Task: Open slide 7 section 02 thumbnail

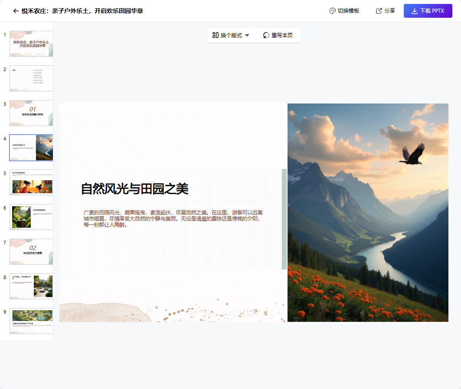Action: tap(31, 252)
